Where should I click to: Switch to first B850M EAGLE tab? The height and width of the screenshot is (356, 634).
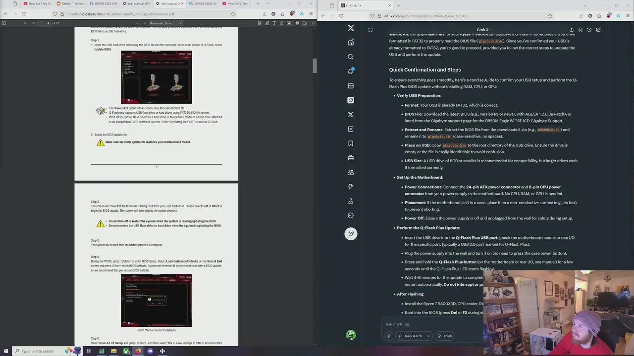(104, 3)
